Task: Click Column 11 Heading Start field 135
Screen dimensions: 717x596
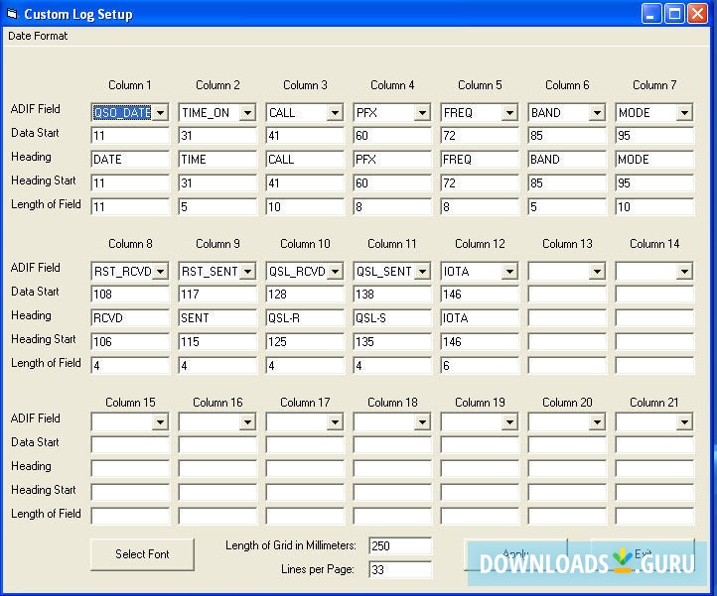Action: tap(392, 341)
